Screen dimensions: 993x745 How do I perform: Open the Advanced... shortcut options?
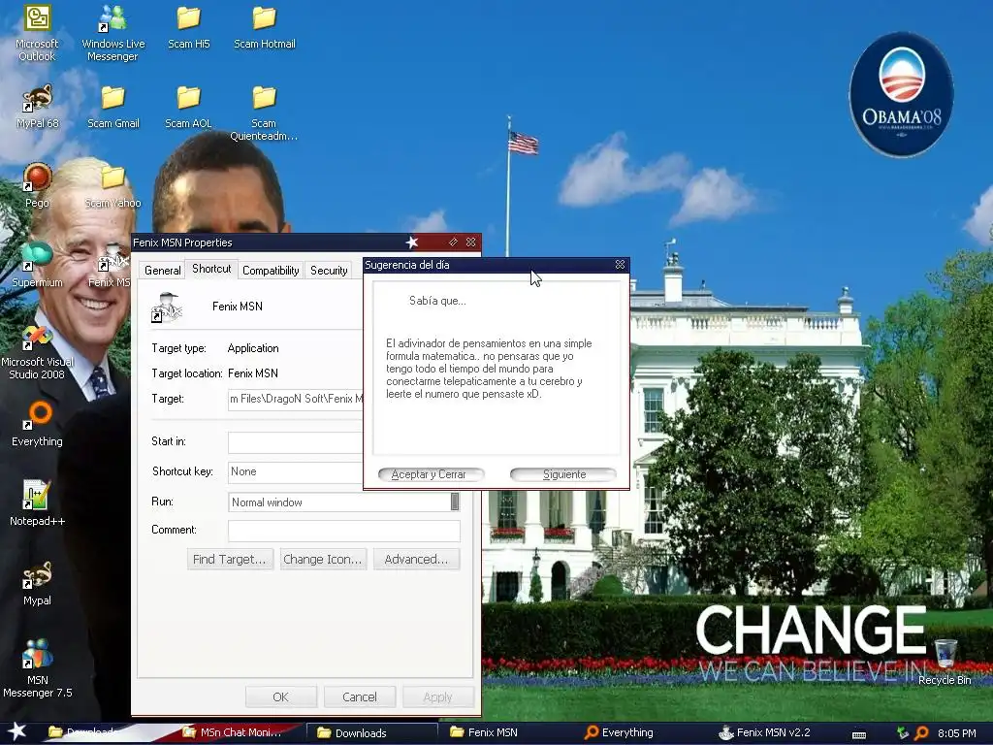tap(416, 560)
